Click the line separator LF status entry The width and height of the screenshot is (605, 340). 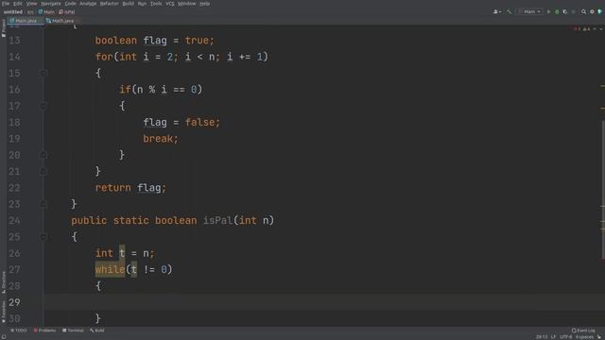(x=553, y=337)
